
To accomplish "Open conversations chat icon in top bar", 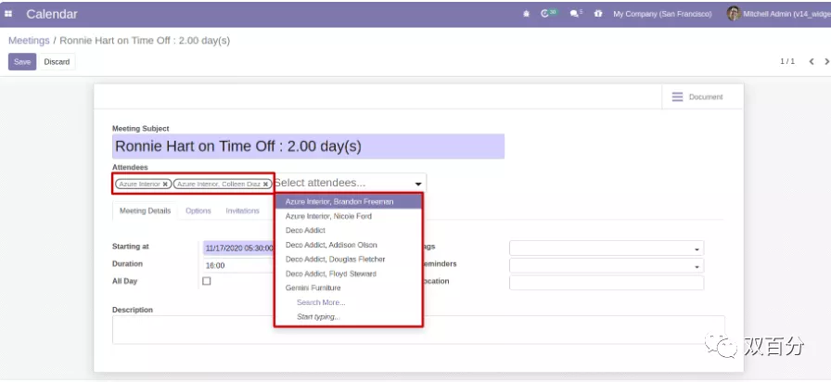I will tap(576, 14).
